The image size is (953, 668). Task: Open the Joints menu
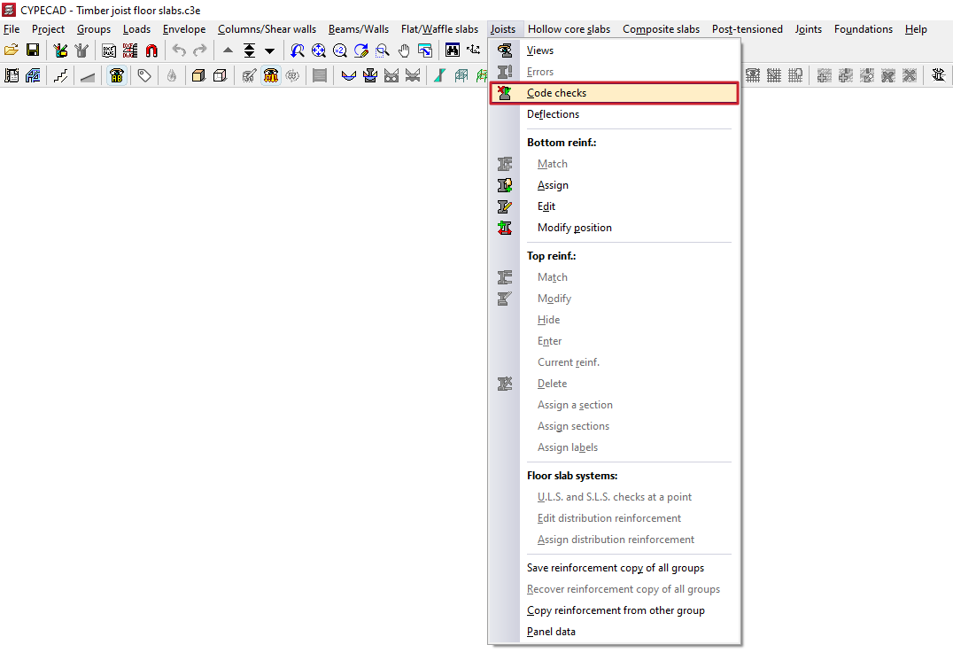tap(808, 29)
